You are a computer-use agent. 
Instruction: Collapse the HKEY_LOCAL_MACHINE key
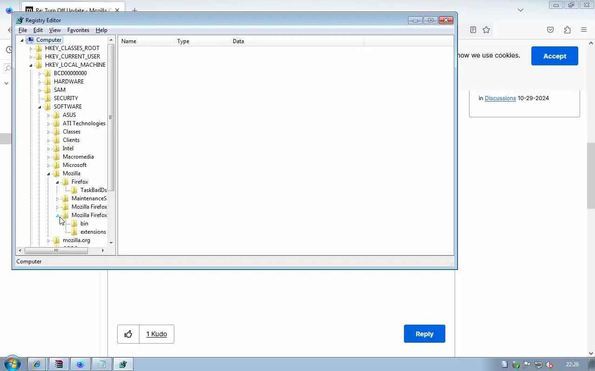pyautogui.click(x=31, y=65)
